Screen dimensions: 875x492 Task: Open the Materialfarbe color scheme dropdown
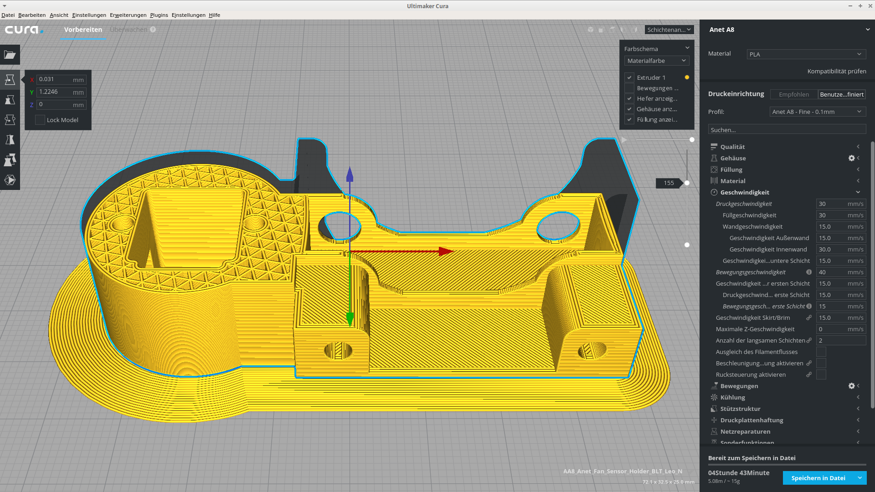656,61
